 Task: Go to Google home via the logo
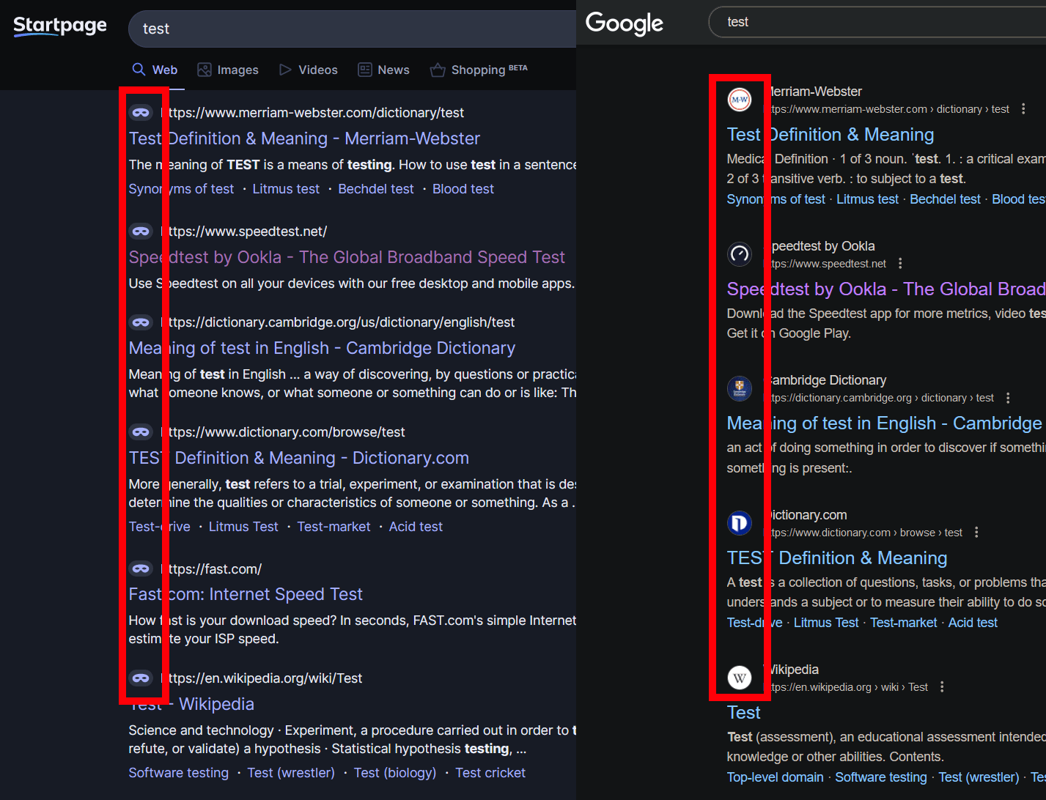(x=625, y=23)
